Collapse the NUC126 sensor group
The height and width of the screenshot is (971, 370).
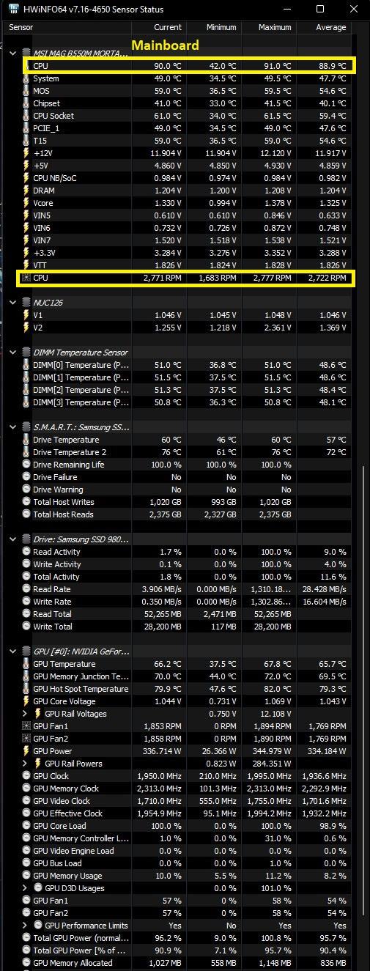tap(13, 303)
